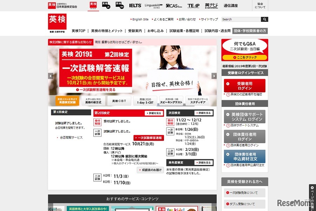Open the Linguaskill logo link
The height and width of the screenshot is (211, 316).
(153, 6)
